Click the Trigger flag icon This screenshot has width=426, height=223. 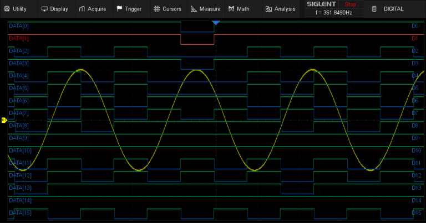pos(119,9)
